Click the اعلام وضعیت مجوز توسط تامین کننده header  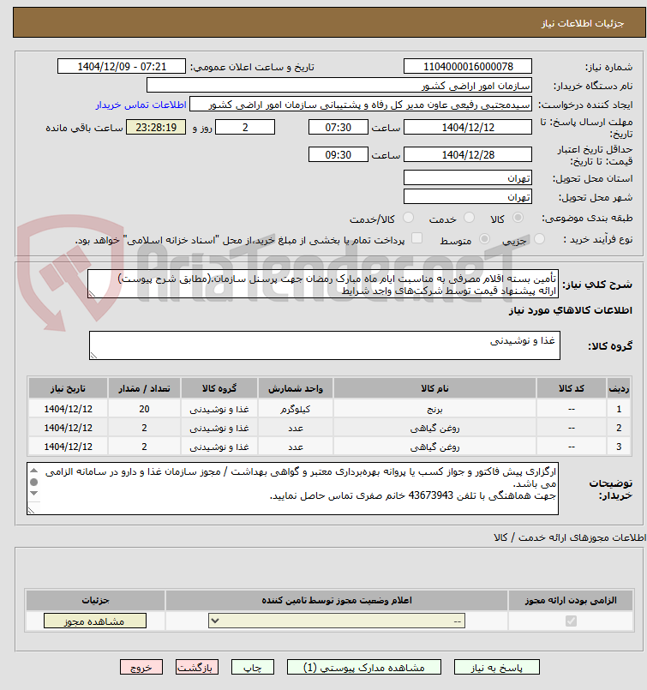337,600
